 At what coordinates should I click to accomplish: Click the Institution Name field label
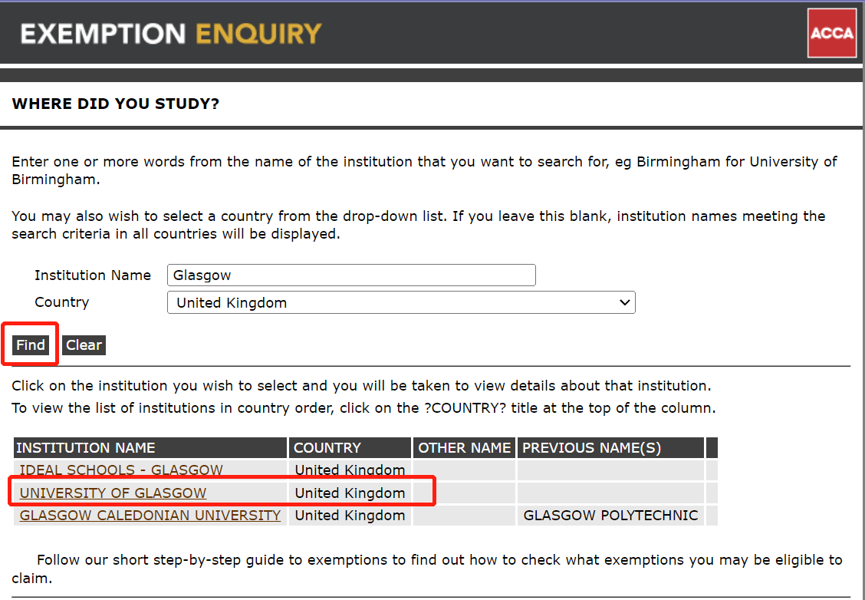93,275
